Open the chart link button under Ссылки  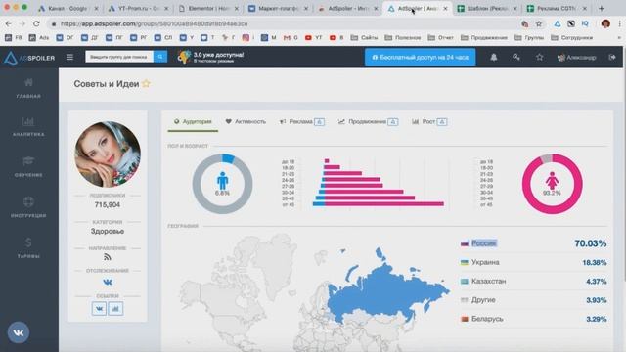(x=115, y=309)
